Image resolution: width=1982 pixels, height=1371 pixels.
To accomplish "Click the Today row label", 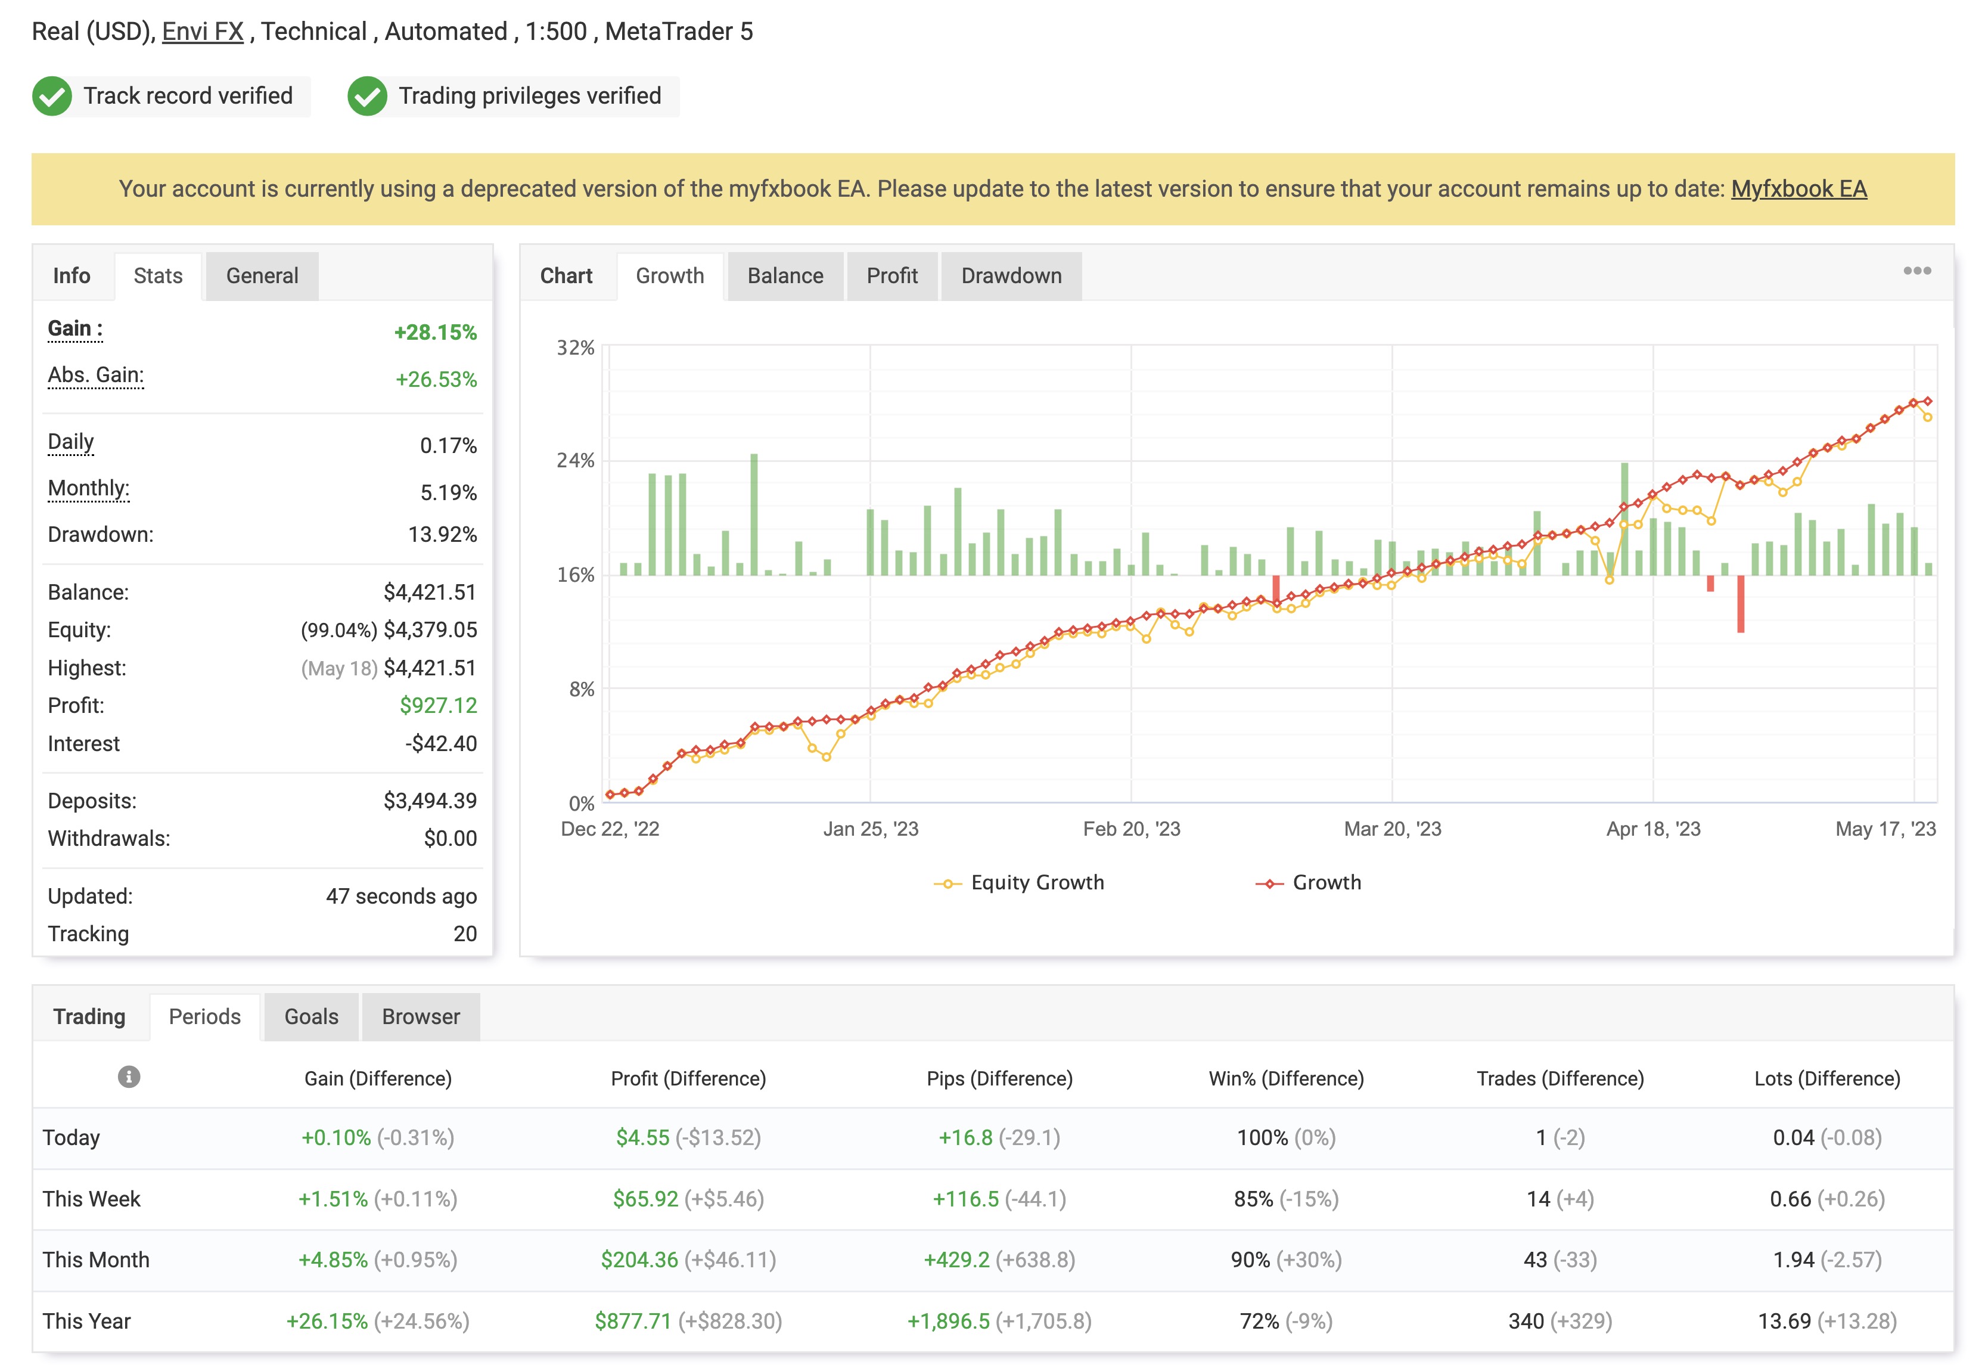I will click(72, 1137).
